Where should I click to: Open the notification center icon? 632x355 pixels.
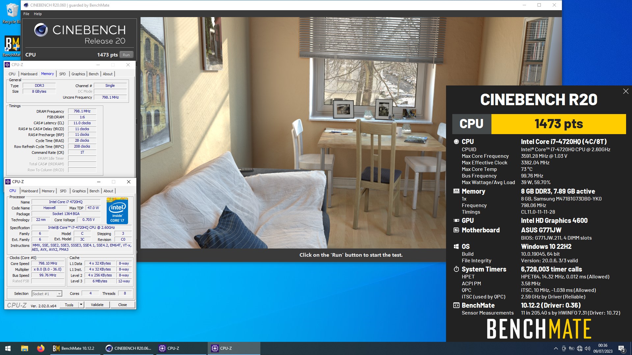621,348
